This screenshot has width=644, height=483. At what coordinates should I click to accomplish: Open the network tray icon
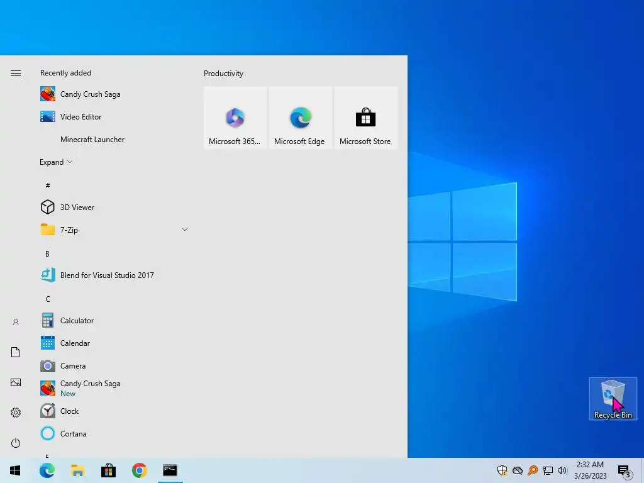point(548,470)
